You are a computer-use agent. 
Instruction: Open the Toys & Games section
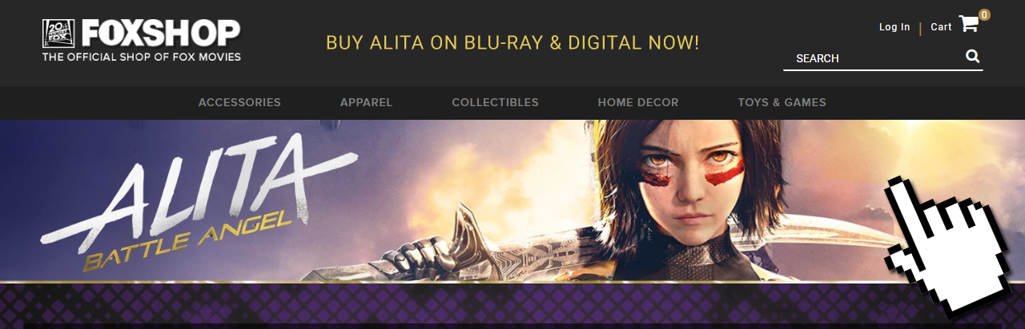click(x=782, y=102)
